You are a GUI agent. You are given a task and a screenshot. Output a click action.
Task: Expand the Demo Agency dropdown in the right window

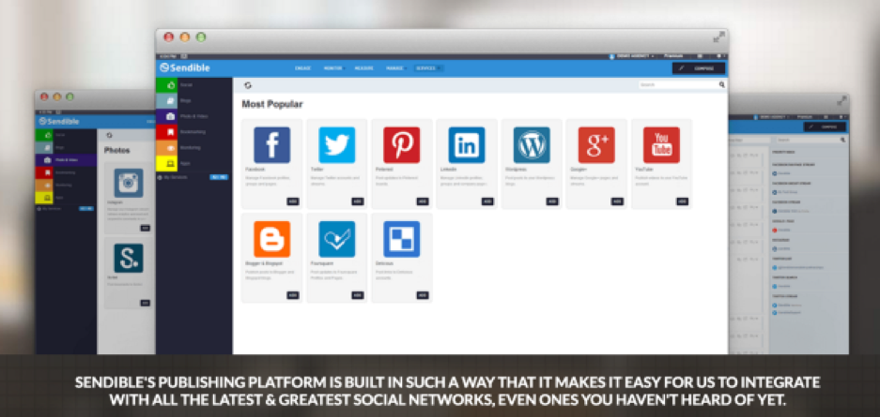(x=773, y=117)
